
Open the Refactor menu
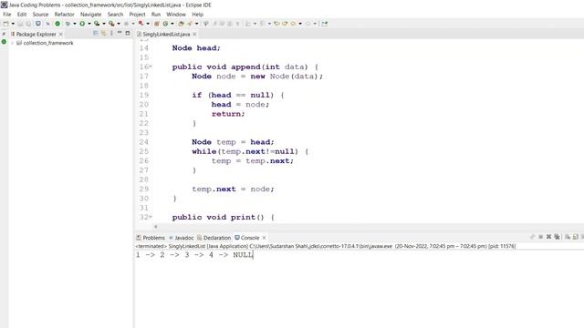click(65, 15)
